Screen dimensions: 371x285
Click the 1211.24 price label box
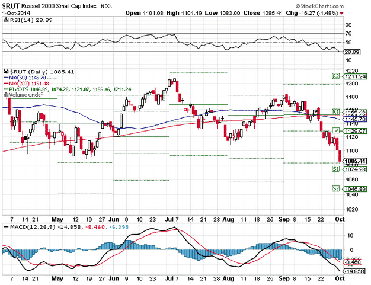(x=356, y=76)
